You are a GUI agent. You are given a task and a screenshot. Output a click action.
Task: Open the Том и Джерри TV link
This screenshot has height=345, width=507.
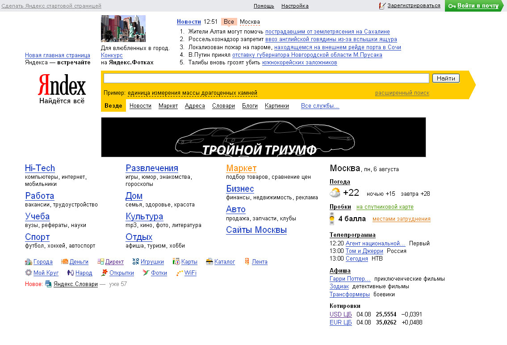(365, 251)
